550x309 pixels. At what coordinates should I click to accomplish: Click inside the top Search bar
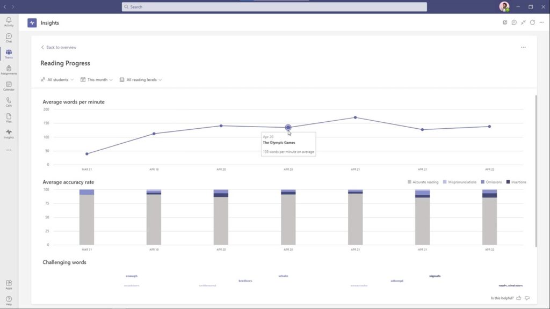(x=275, y=6)
